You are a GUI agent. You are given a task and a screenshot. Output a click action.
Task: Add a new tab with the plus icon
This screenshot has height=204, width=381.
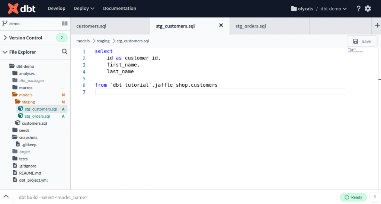click(x=377, y=25)
